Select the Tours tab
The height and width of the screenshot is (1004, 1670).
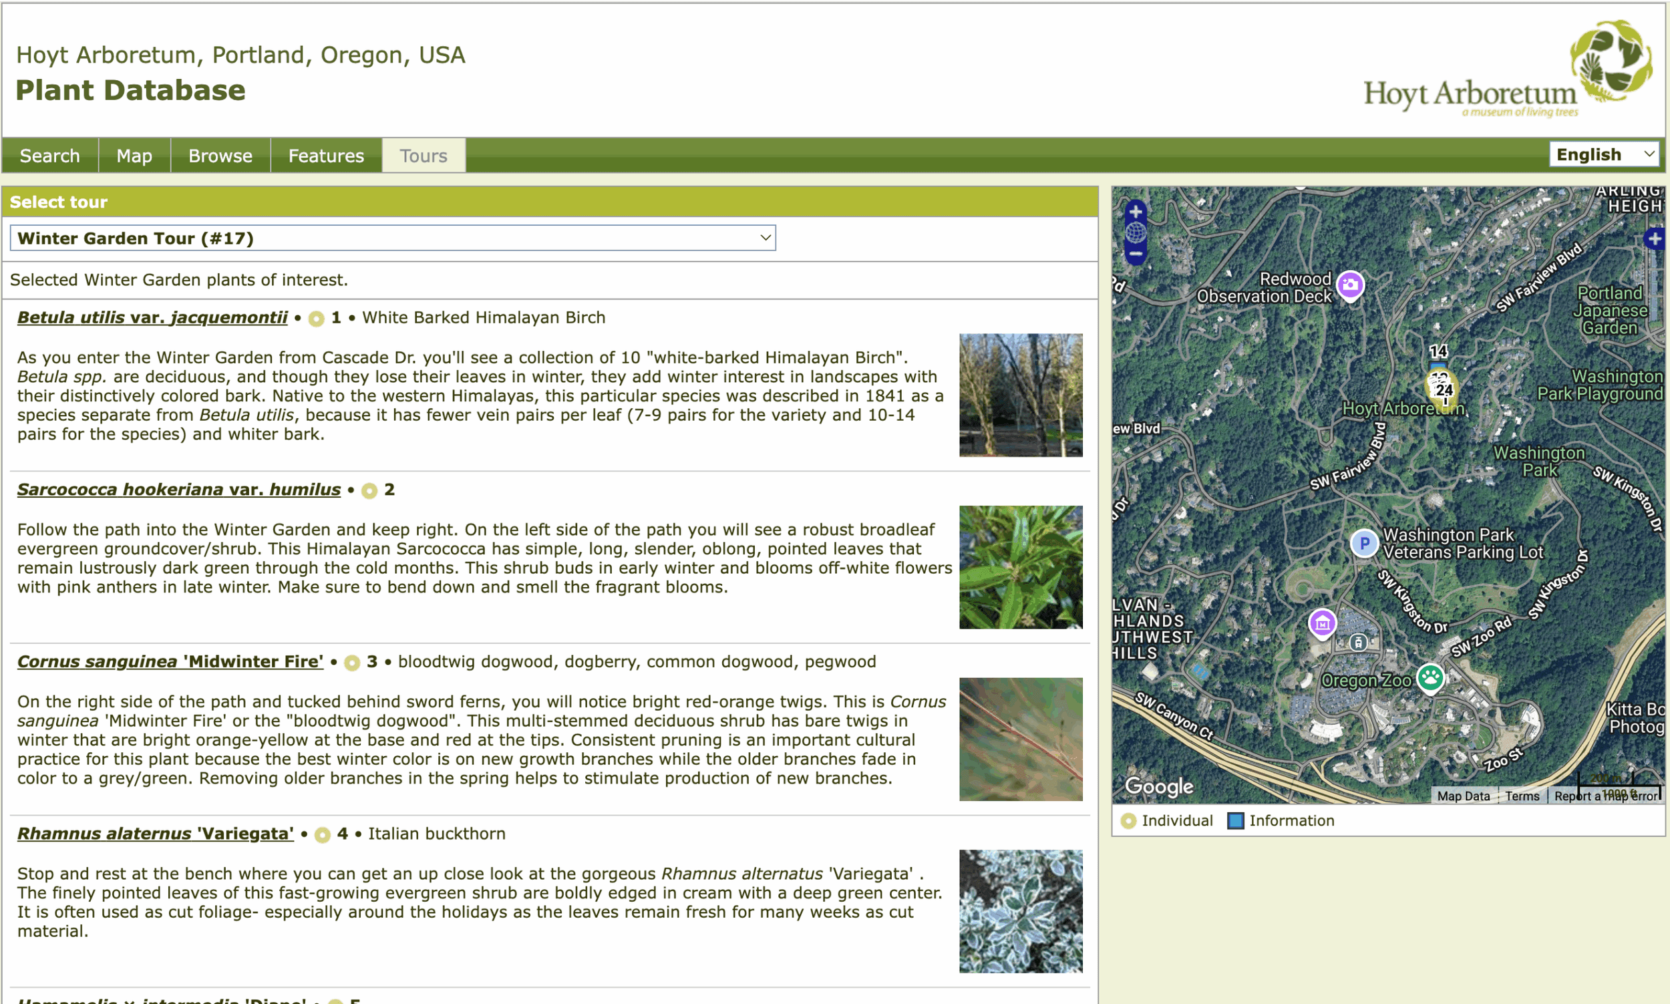pos(424,156)
